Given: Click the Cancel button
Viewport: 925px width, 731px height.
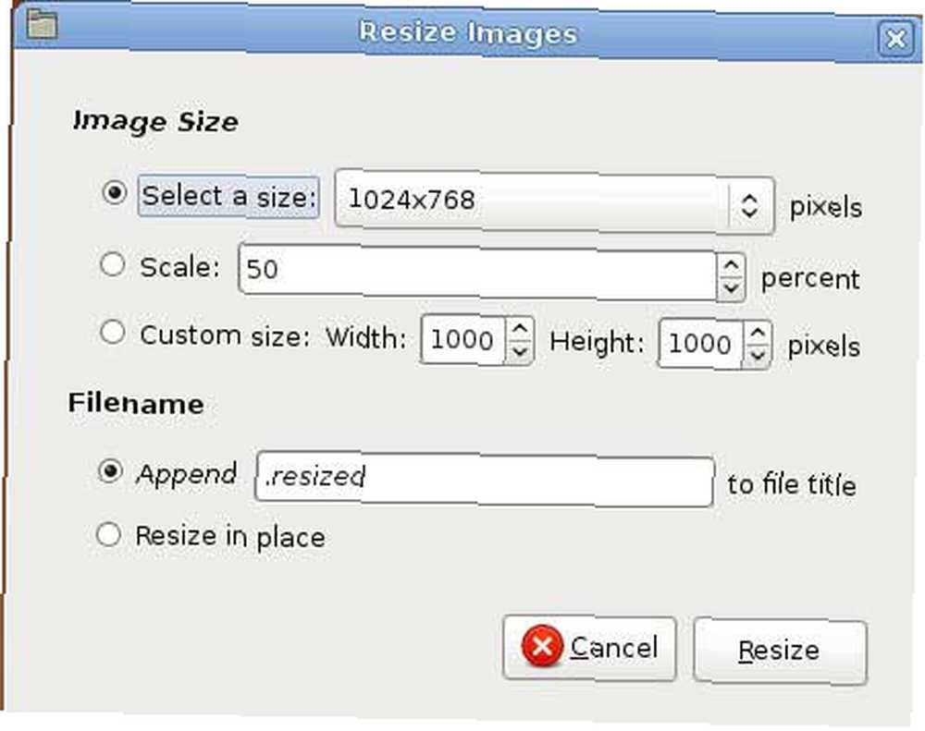Looking at the screenshot, I should (589, 647).
